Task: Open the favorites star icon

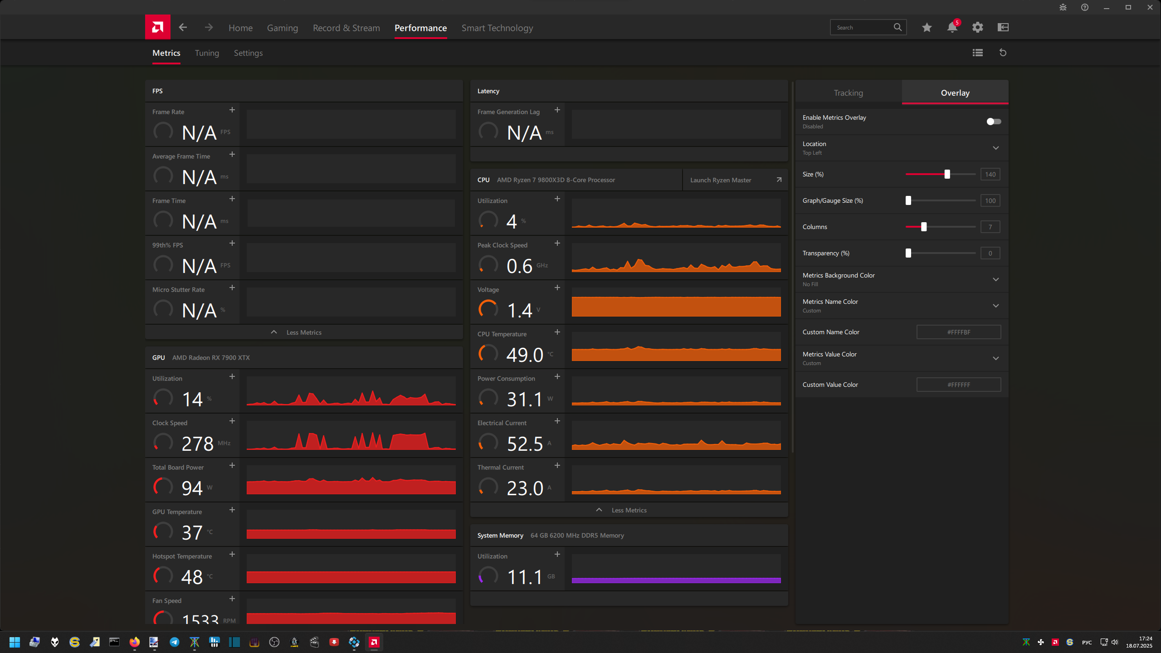Action: [x=927, y=28]
